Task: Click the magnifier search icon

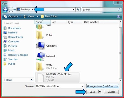Action: pos(119,9)
